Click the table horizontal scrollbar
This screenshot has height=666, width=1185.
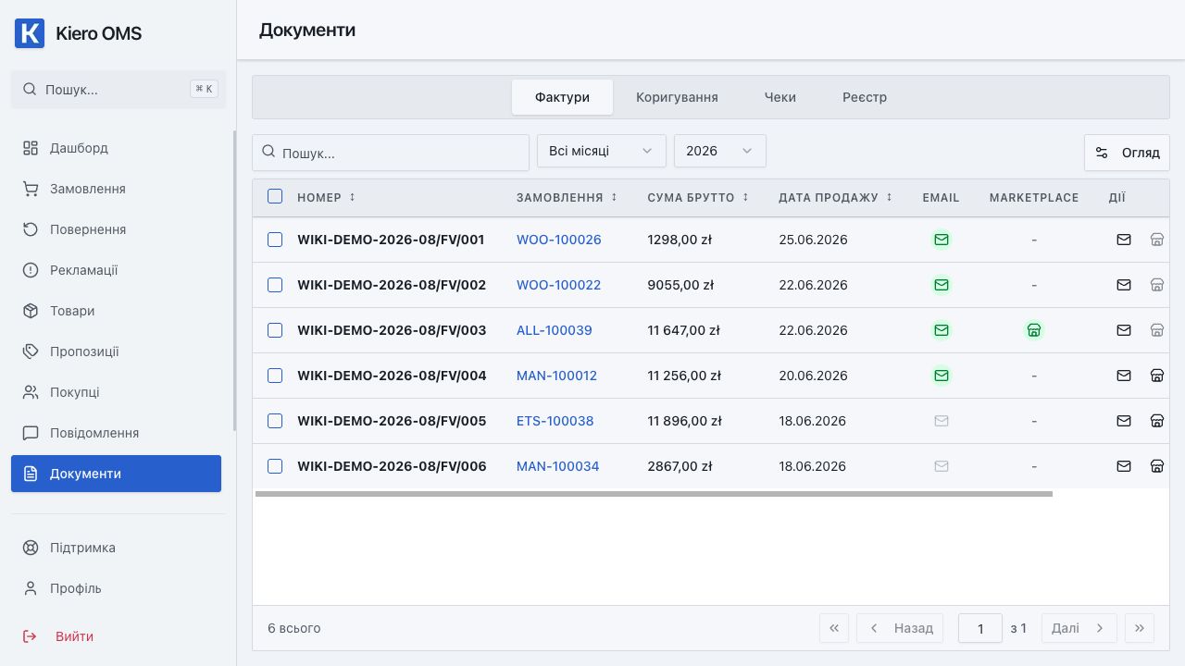point(654,494)
